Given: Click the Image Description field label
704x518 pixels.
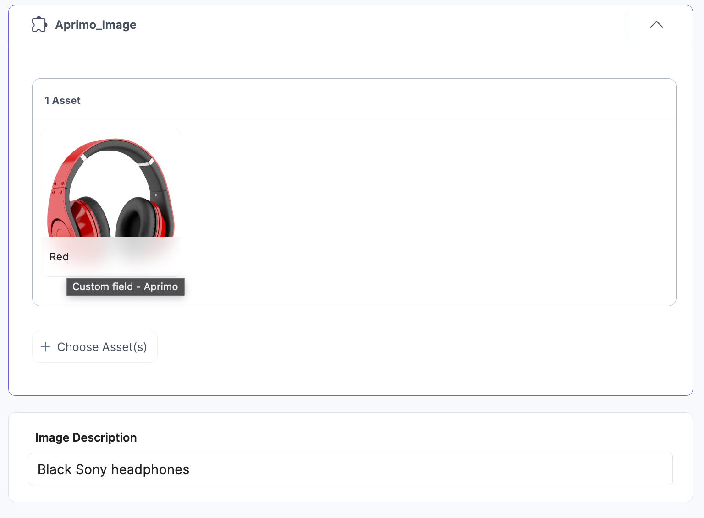Looking at the screenshot, I should pyautogui.click(x=86, y=438).
